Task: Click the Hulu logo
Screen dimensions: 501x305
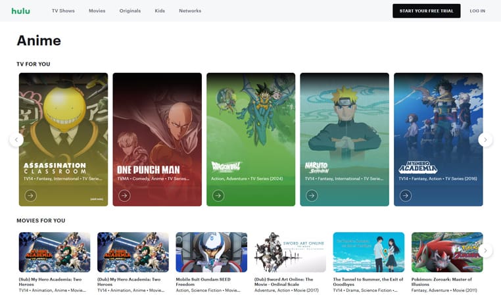Action: point(21,11)
